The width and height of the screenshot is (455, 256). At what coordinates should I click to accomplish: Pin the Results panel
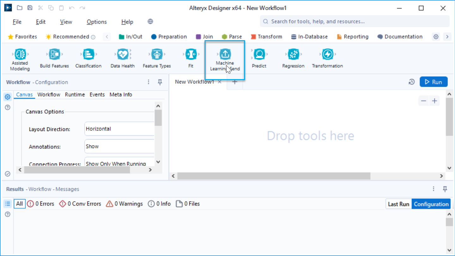(x=445, y=189)
